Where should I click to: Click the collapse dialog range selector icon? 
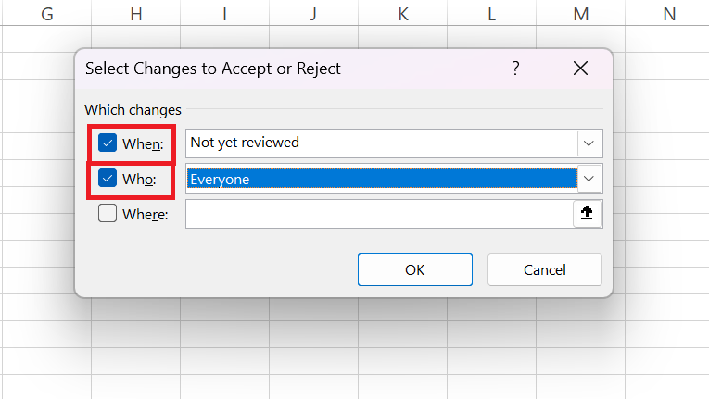tap(587, 213)
